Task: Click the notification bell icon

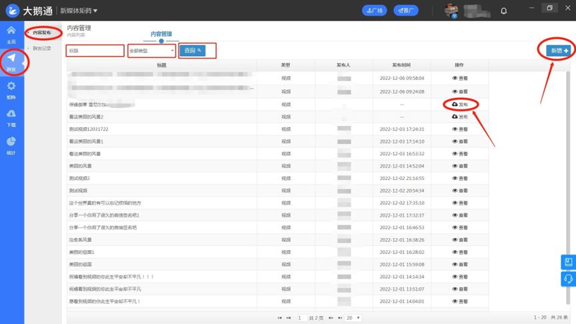Action: coord(503,10)
